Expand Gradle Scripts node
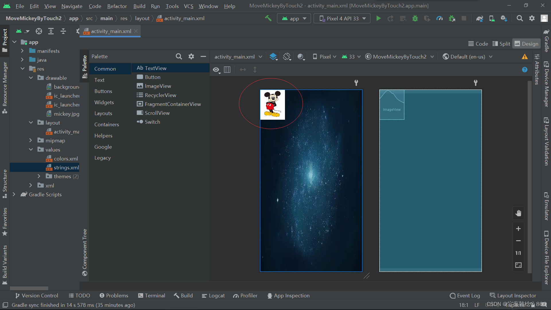The height and width of the screenshot is (310, 551). [x=14, y=194]
